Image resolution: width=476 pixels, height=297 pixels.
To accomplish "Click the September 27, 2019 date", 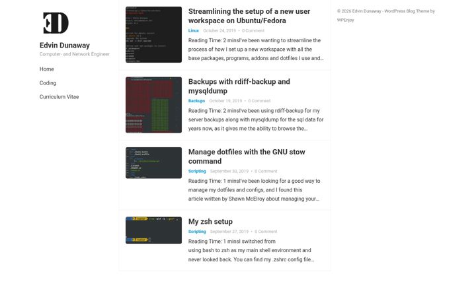I will 229,232.
